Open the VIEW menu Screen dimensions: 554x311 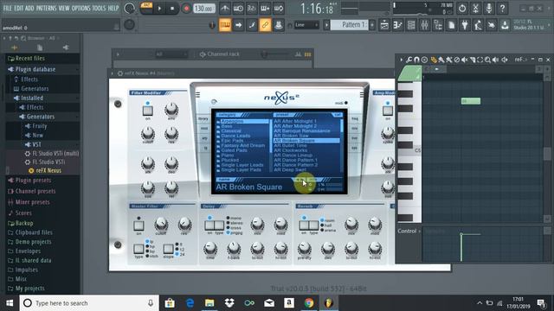(x=64, y=8)
